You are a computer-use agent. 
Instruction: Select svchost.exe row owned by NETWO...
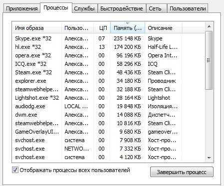coord(109,149)
